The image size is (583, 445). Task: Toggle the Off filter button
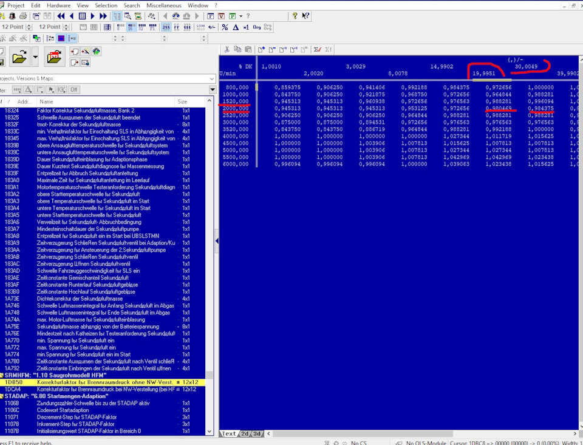(73, 89)
